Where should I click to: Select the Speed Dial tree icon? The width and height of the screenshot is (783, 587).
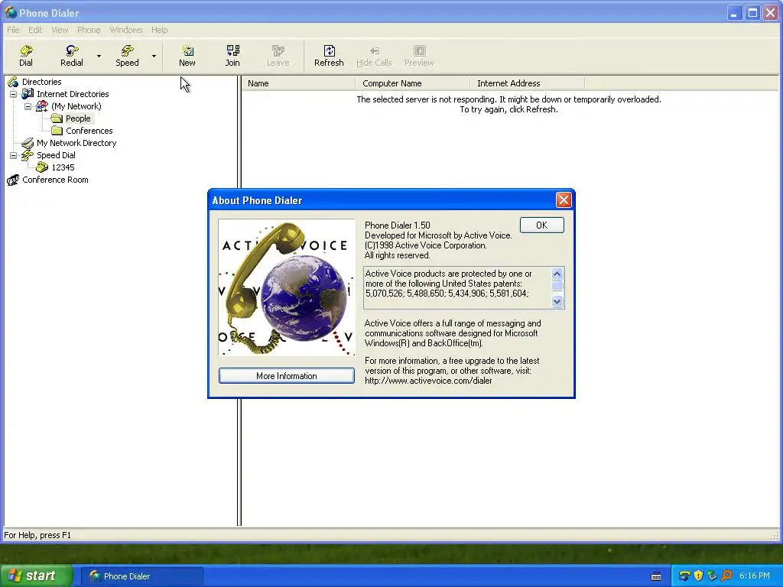tap(28, 155)
